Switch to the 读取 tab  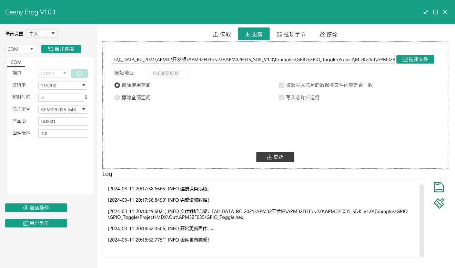(222, 34)
